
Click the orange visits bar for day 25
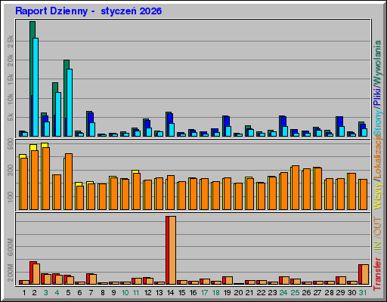pyautogui.click(x=296, y=187)
